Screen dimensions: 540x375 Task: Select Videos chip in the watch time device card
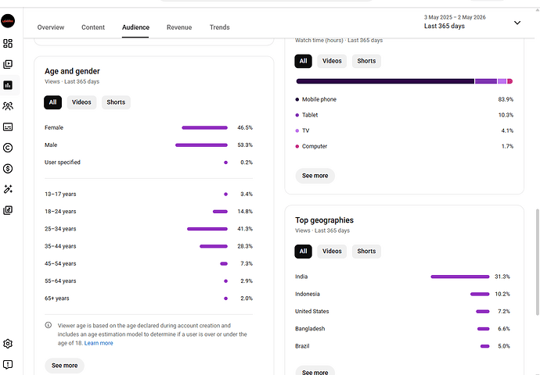[332, 61]
